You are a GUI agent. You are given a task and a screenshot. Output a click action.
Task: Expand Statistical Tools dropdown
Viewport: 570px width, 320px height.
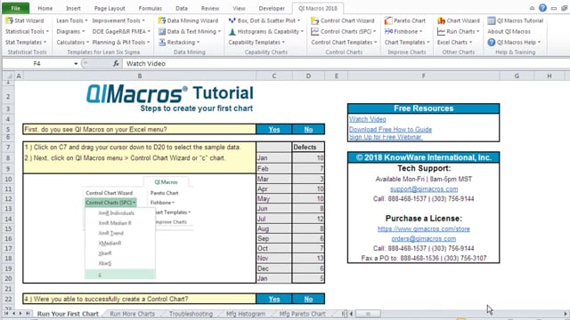tap(27, 32)
